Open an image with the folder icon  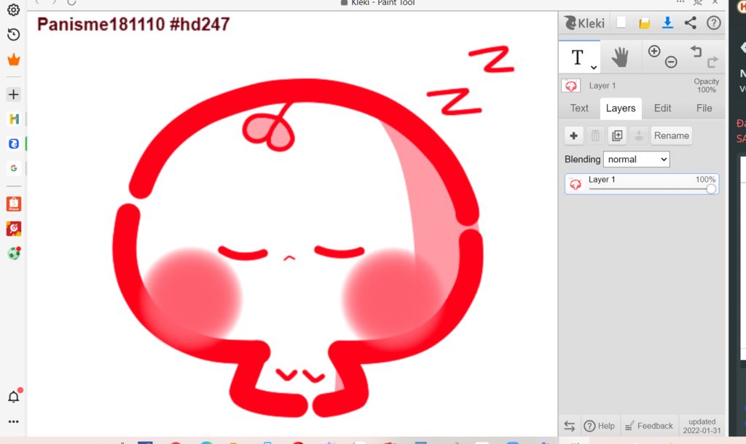click(644, 23)
